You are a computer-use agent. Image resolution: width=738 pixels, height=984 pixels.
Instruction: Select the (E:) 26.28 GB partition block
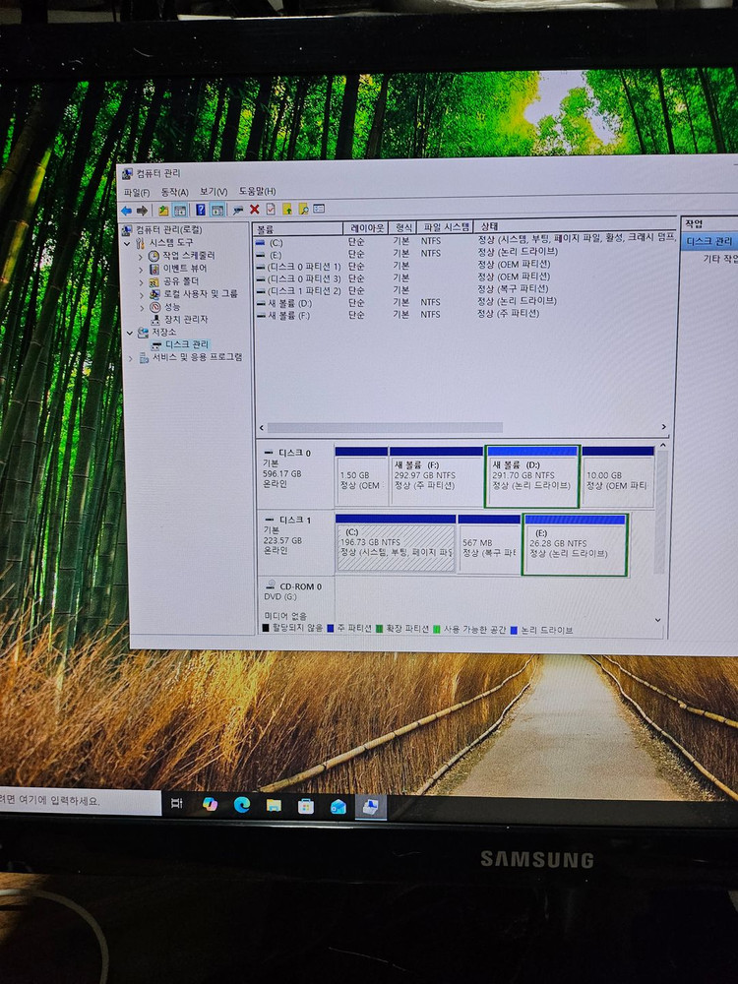[575, 543]
